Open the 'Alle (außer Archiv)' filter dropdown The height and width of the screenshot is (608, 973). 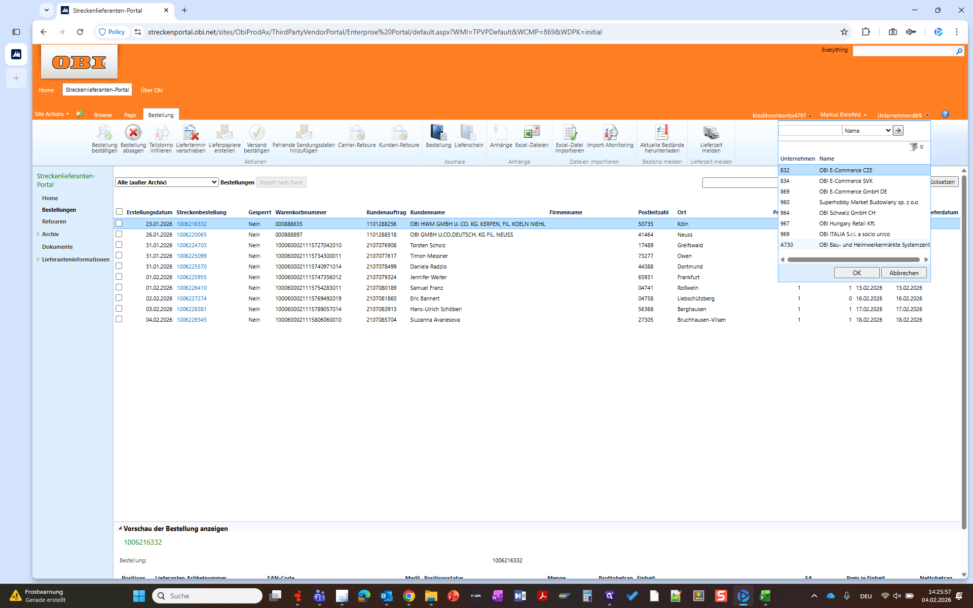[167, 182]
